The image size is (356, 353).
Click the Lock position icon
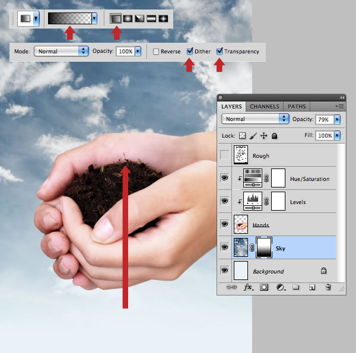click(x=263, y=136)
